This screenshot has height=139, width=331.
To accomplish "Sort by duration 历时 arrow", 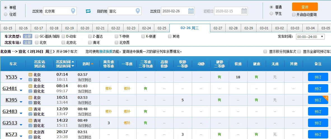I will (x=92, y=64).
